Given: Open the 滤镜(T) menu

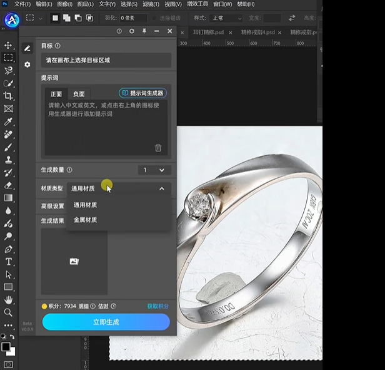Looking at the screenshot, I should coord(151,4).
